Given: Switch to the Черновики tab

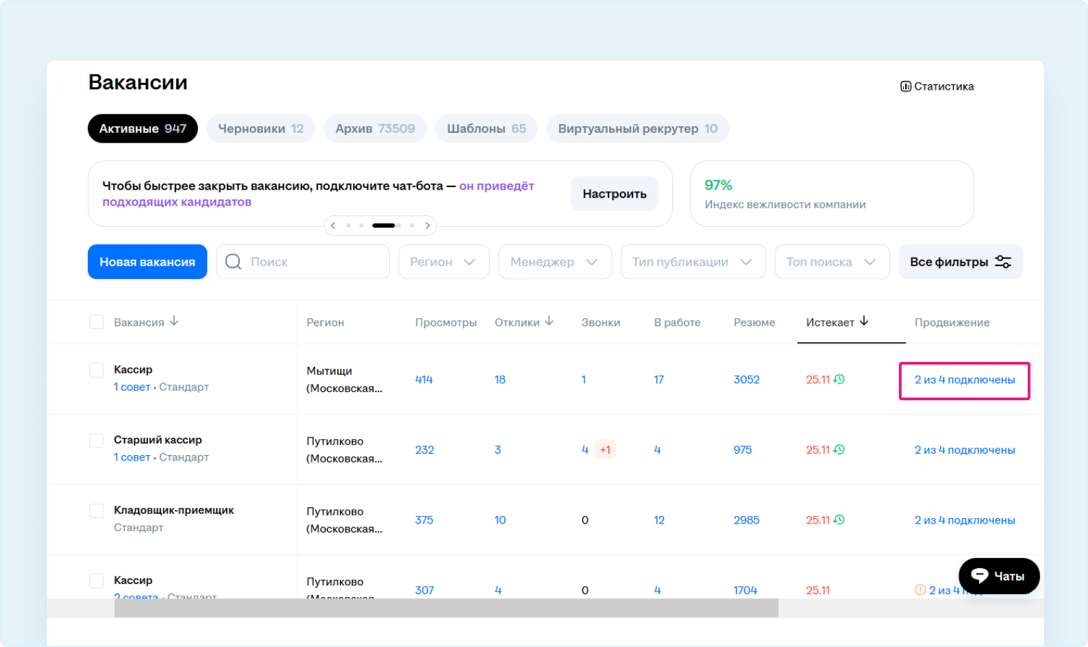Looking at the screenshot, I should (260, 129).
